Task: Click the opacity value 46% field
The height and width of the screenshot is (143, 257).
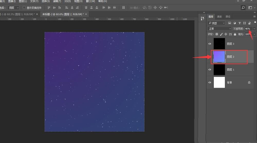Action: [x=249, y=29]
